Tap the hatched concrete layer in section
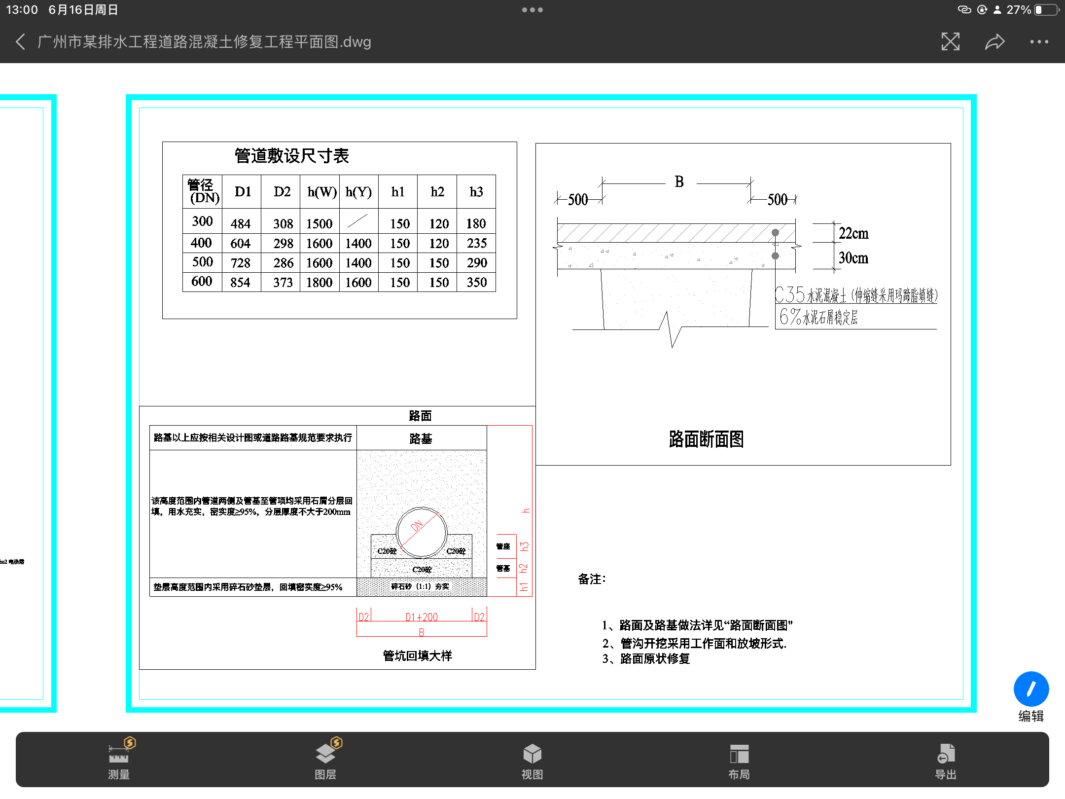The image size is (1065, 799). click(676, 233)
